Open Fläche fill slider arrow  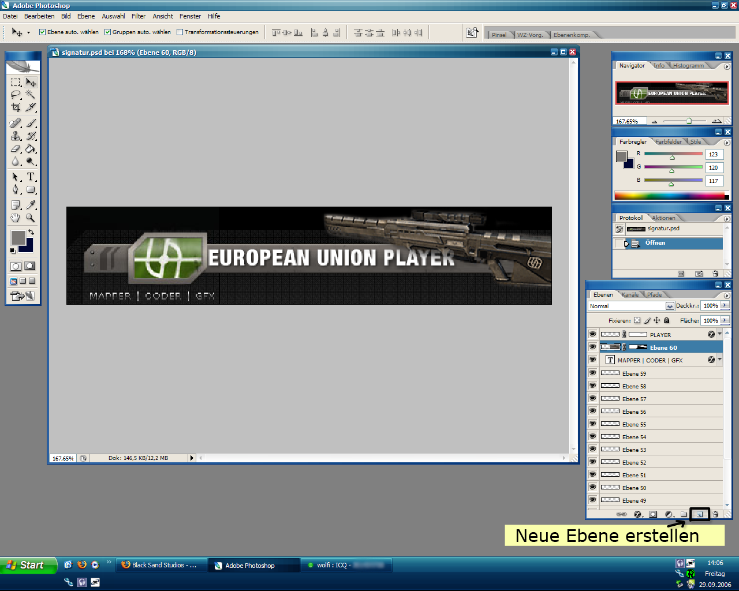726,320
